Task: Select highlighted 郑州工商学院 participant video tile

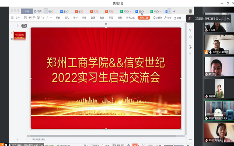Action: click(219, 111)
